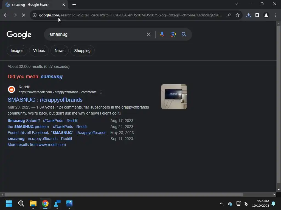Bookmark this tab with the star icon
The image size is (281, 210).
238,15
